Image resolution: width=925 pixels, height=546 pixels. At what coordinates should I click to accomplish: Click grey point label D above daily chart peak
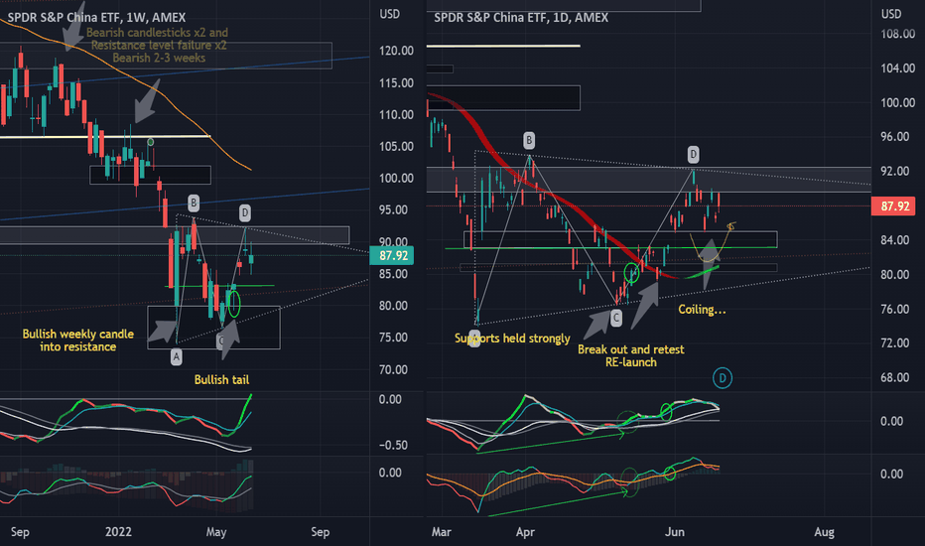click(693, 155)
